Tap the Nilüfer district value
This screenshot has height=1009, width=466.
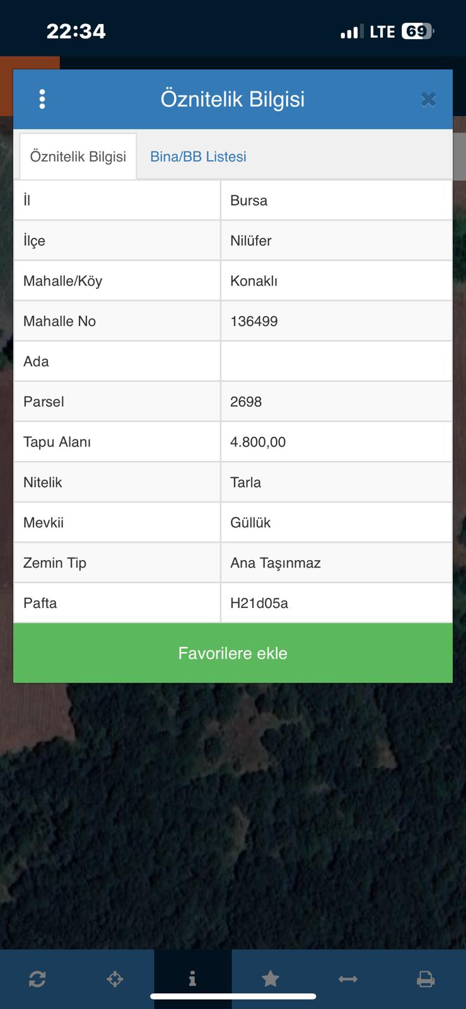coord(251,240)
